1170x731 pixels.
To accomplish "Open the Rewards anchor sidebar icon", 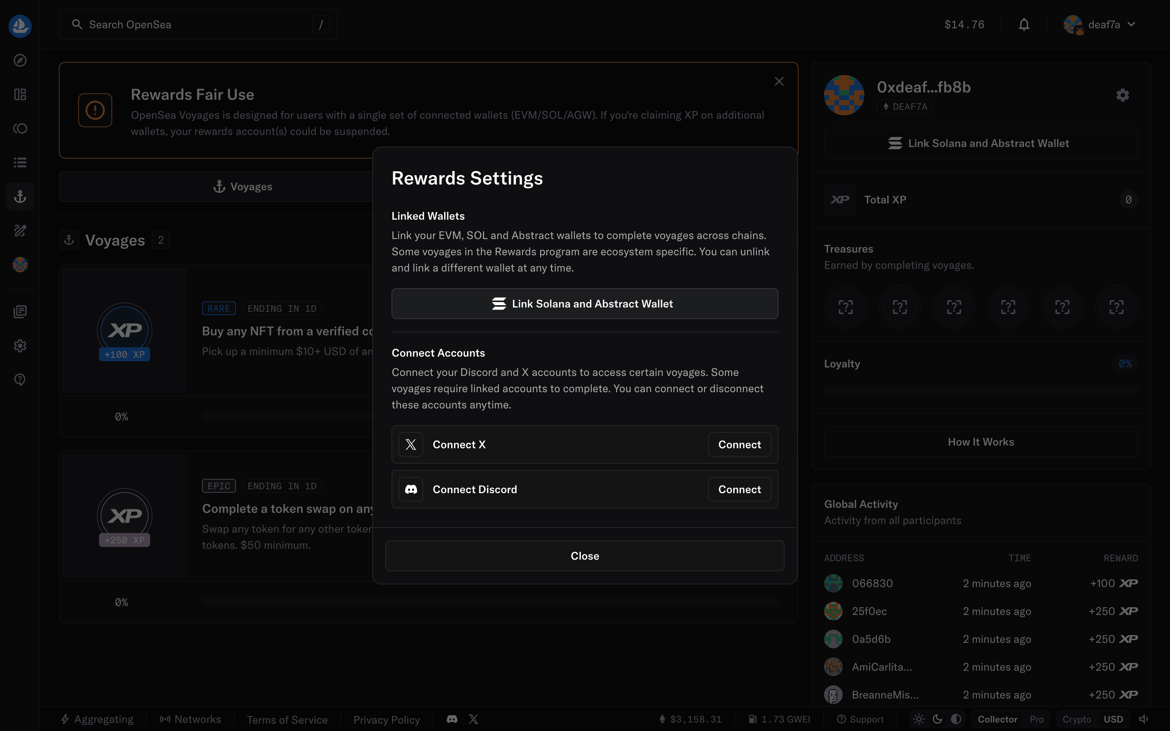I will click(20, 196).
